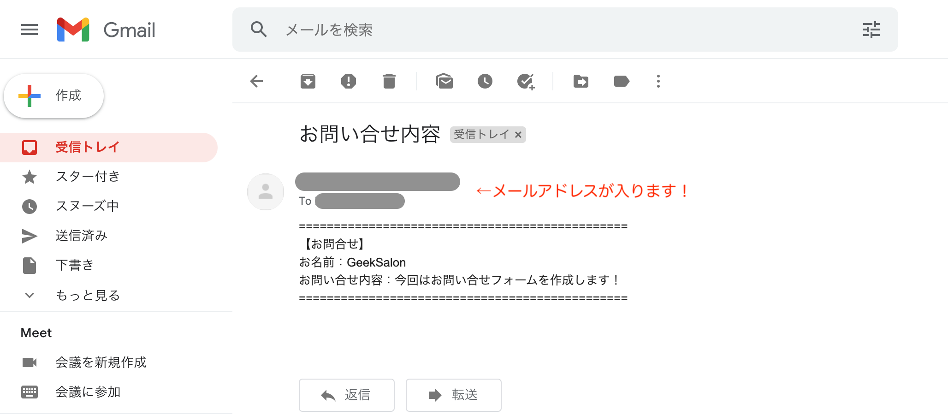This screenshot has width=948, height=416.
Task: Star this conversation via スター付き sidebar item
Action: click(x=87, y=176)
